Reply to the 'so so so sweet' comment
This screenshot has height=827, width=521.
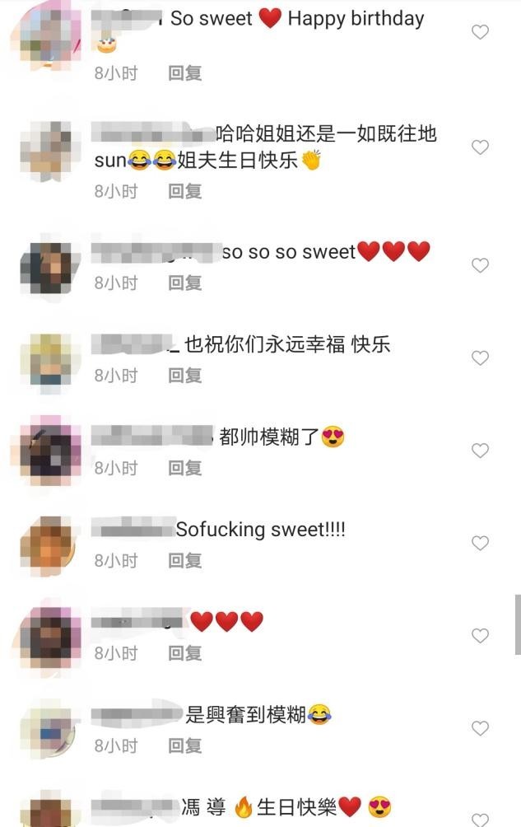point(185,283)
